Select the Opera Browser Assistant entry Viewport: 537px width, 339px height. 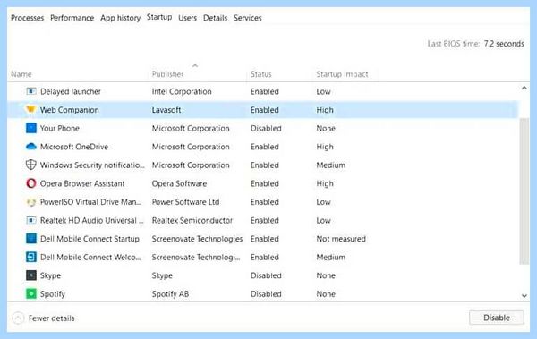point(82,183)
